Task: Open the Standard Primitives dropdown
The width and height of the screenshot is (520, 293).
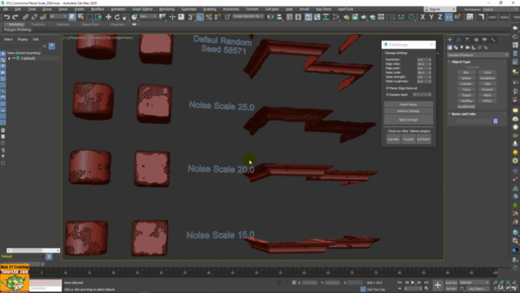Action: (478, 55)
